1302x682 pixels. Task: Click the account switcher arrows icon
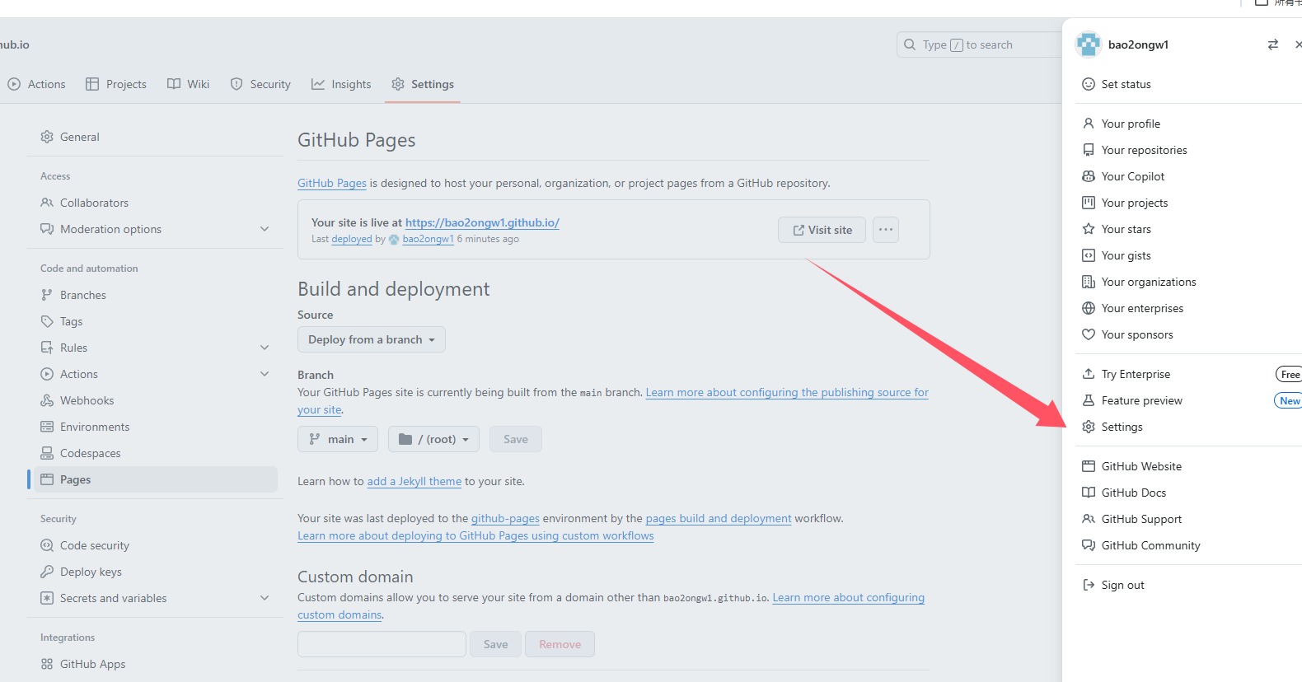(1272, 44)
